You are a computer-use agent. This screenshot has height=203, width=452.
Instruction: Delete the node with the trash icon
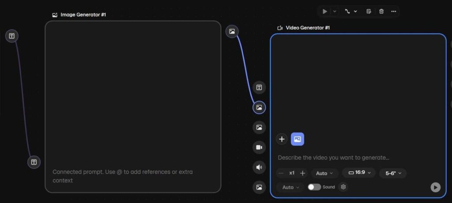coord(381,11)
